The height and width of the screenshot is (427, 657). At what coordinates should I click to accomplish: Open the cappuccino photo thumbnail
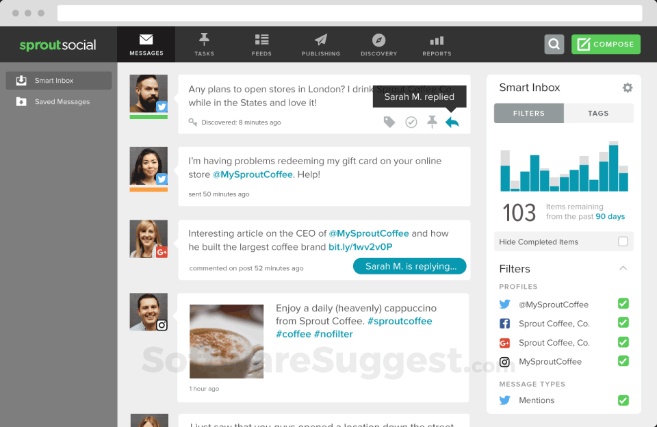coord(227,341)
